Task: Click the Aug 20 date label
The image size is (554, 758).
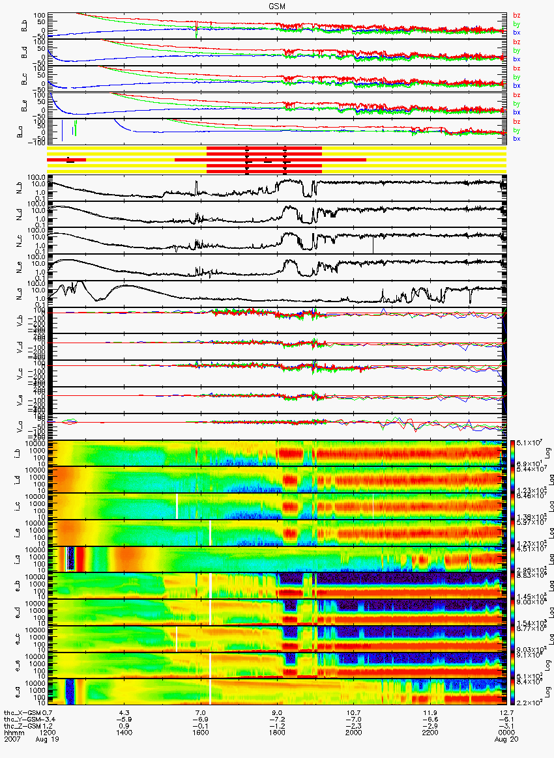Action: pyautogui.click(x=506, y=739)
